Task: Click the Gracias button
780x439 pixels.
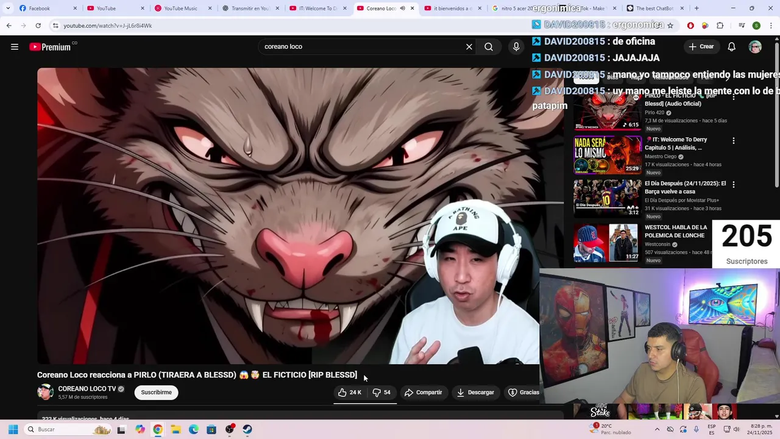Action: [x=523, y=393]
